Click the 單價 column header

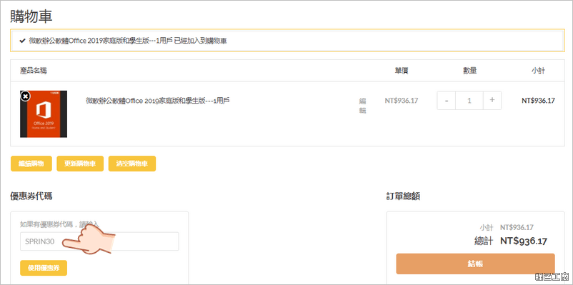(x=402, y=71)
